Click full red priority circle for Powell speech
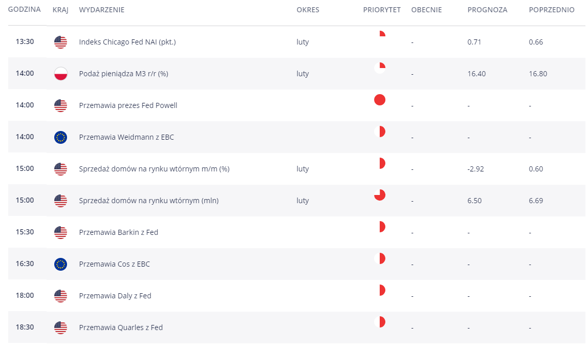Image resolution: width=588 pixels, height=349 pixels. click(x=380, y=100)
